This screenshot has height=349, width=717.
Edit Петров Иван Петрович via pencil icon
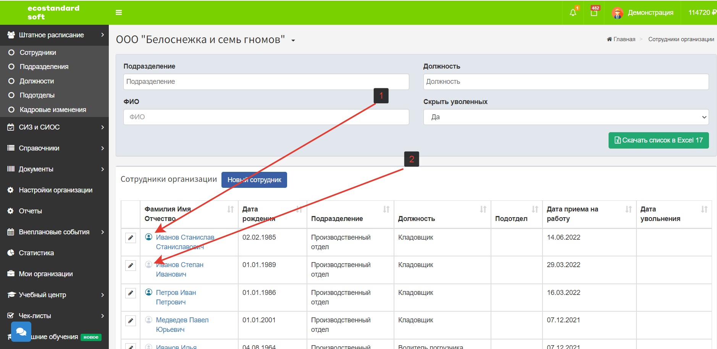pyautogui.click(x=131, y=293)
